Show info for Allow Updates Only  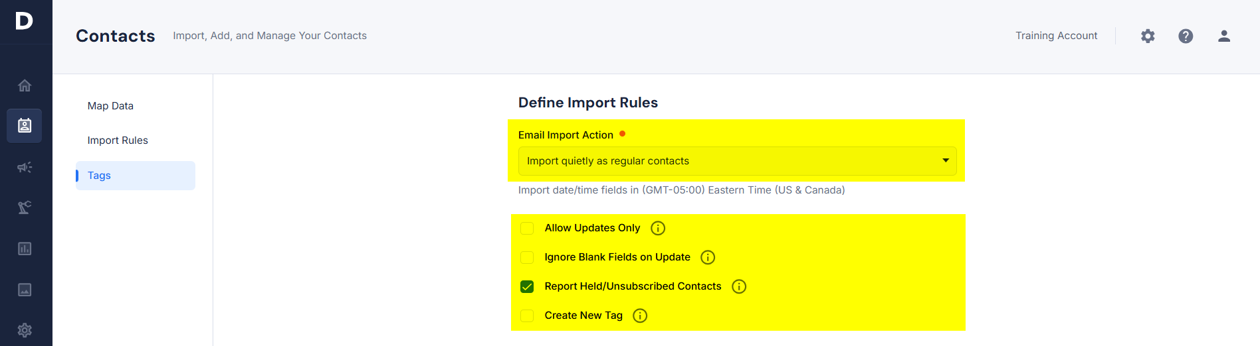658,228
